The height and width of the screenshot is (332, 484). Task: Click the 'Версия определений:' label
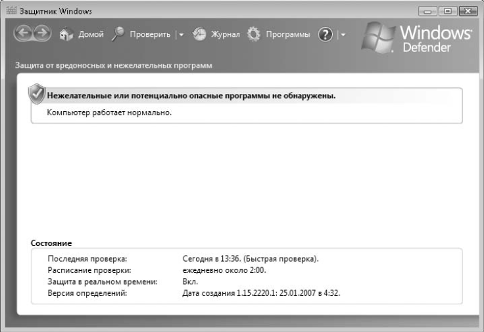click(87, 293)
